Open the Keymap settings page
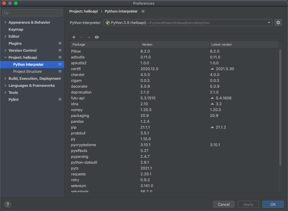 pos(16,30)
